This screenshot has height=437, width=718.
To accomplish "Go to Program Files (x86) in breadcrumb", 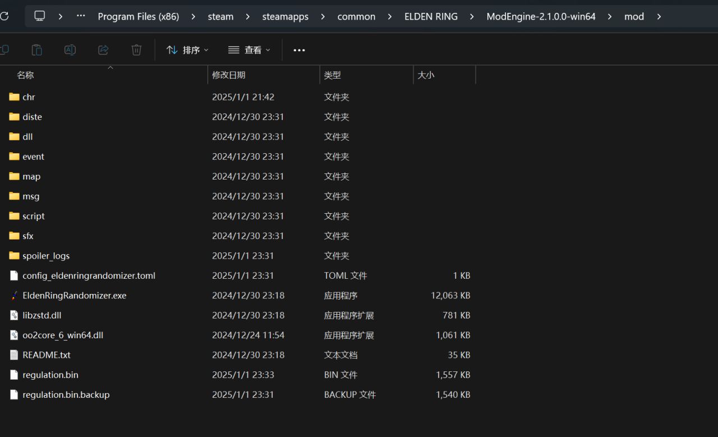I will (x=139, y=16).
